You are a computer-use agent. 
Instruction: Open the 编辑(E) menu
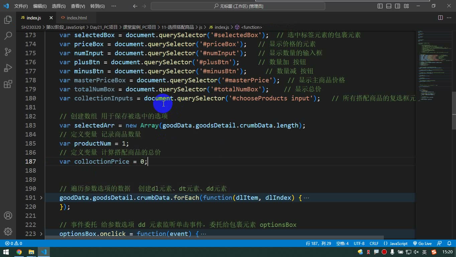(40, 6)
